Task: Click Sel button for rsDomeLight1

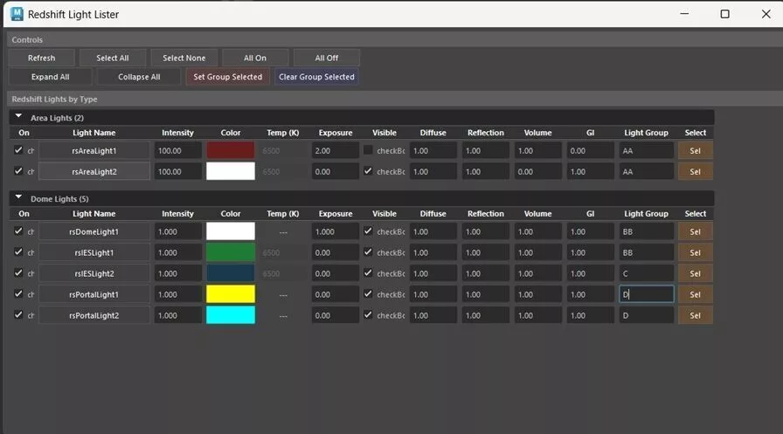Action: tap(695, 231)
